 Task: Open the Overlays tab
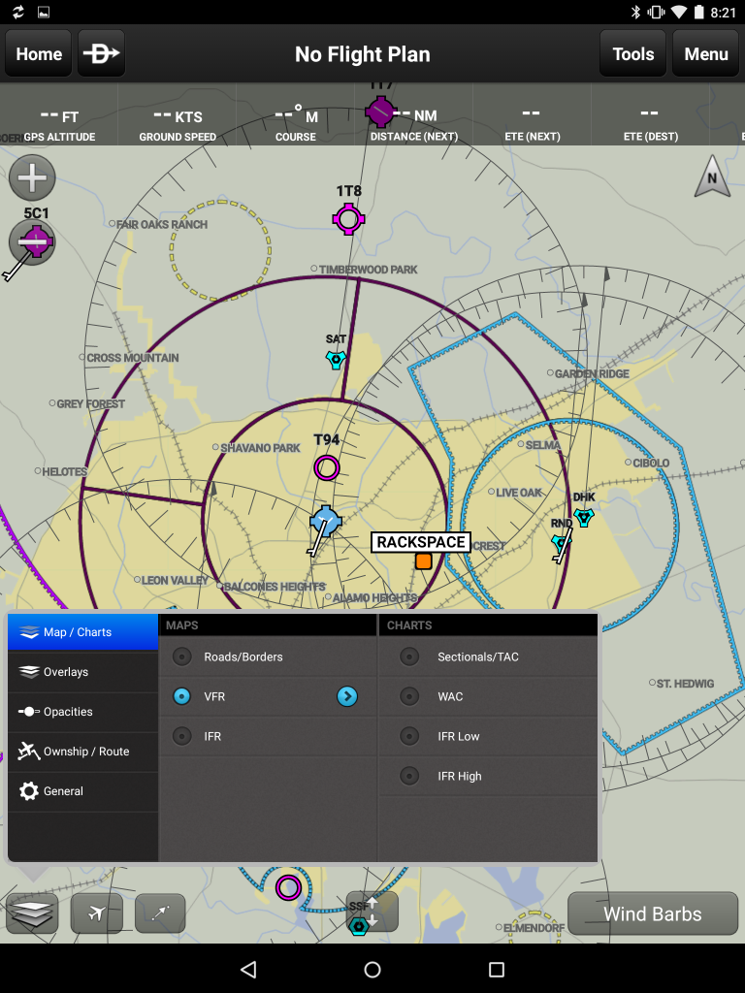click(83, 672)
